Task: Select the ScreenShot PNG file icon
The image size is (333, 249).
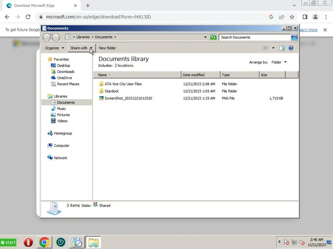Action: 101,98
